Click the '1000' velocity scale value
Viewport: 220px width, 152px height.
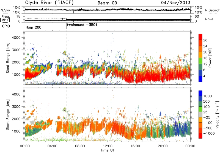click(x=207, y=96)
